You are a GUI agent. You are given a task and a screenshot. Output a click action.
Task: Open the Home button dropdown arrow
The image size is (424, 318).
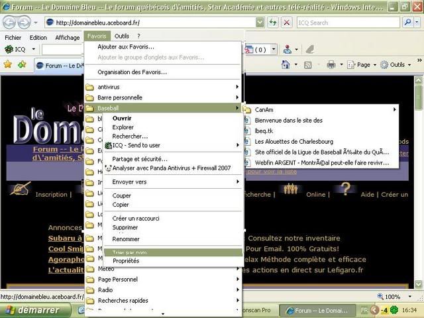(296, 65)
